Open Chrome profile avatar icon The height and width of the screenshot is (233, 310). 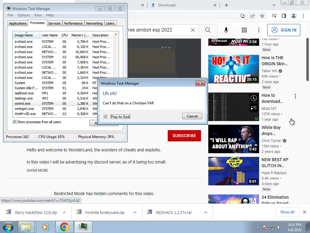pos(294,16)
